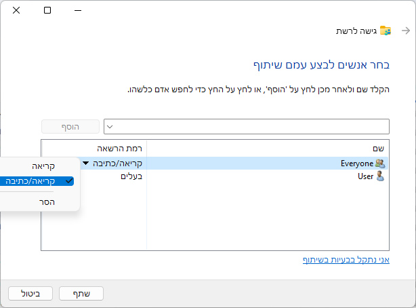Click the הוסף (Add) button
Image resolution: width=416 pixels, height=308 pixels.
click(x=70, y=126)
